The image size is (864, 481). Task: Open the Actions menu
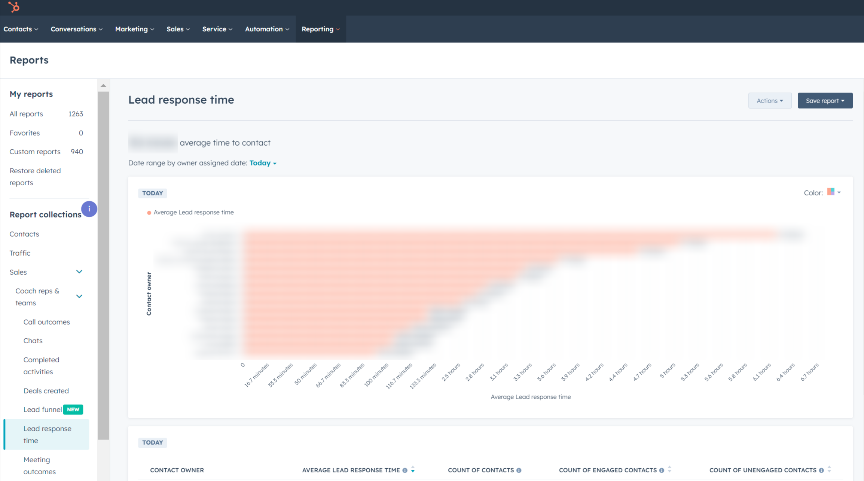tap(770, 100)
